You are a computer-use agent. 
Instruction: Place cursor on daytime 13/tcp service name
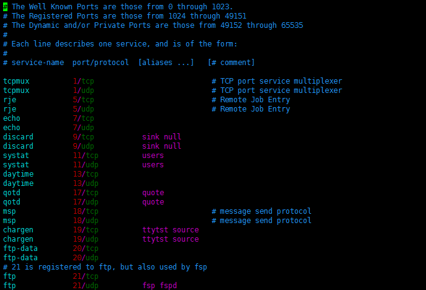tap(18, 174)
